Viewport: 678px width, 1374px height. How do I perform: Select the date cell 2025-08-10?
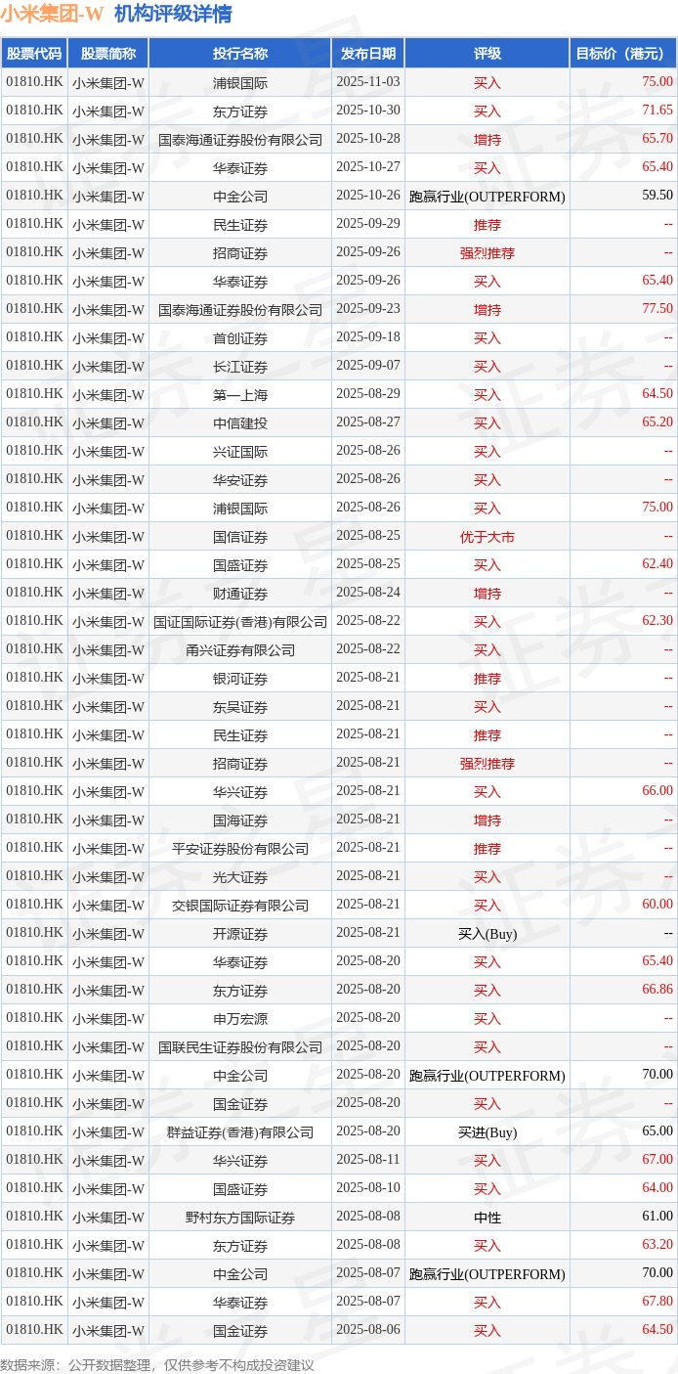(368, 1188)
